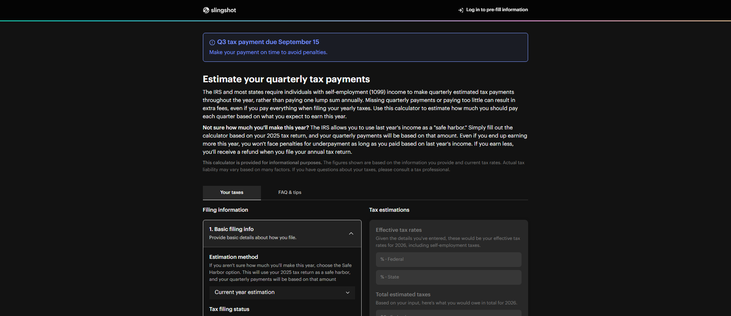Switch to the Your taxes tab
The image size is (731, 316).
click(x=232, y=192)
